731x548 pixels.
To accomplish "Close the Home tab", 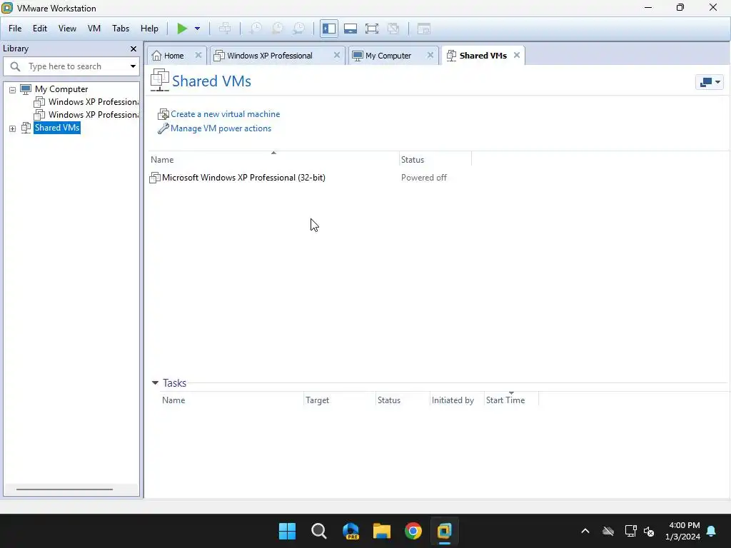I will pos(198,55).
